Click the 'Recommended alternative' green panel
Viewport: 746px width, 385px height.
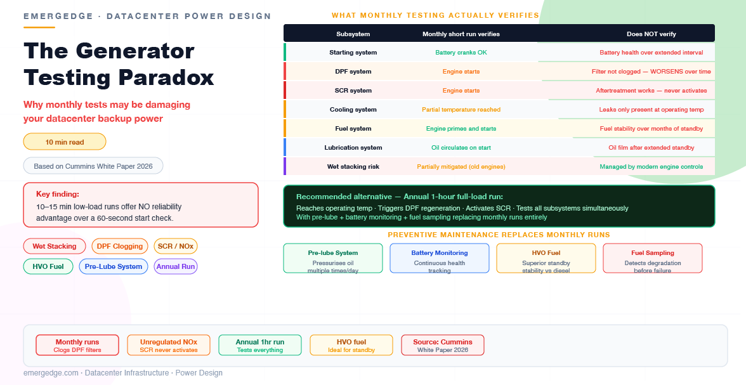(499, 206)
